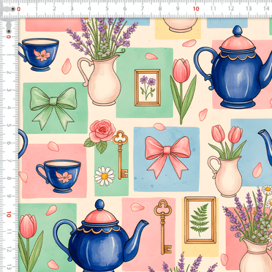Click the red 10 on left ruler
Screen dimensions: 272x272
[9, 214]
